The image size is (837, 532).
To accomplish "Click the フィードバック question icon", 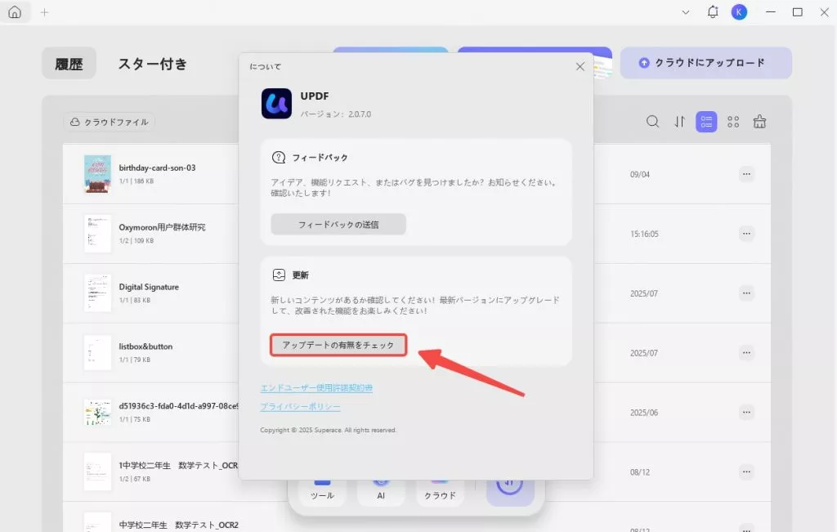I will point(279,157).
